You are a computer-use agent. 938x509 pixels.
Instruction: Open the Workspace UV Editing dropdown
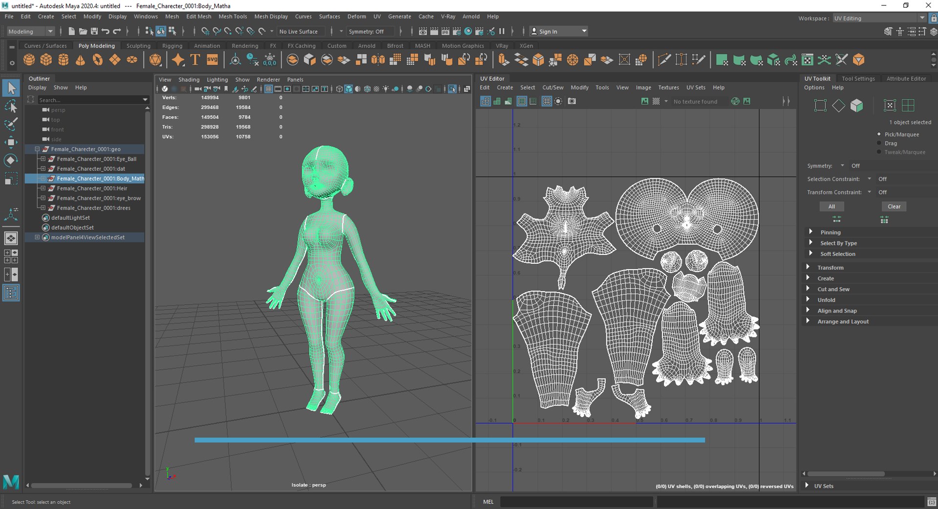879,18
